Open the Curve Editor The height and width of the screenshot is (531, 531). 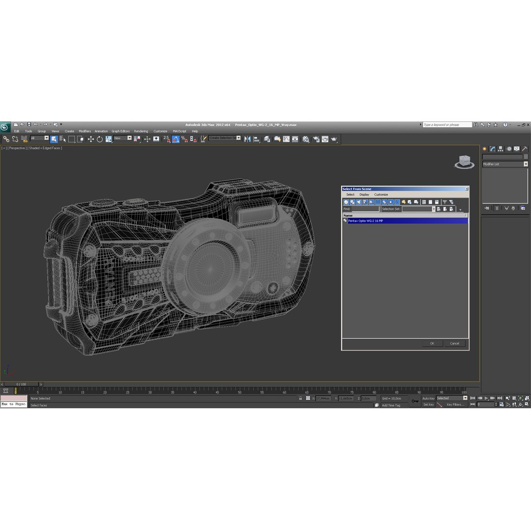click(287, 139)
